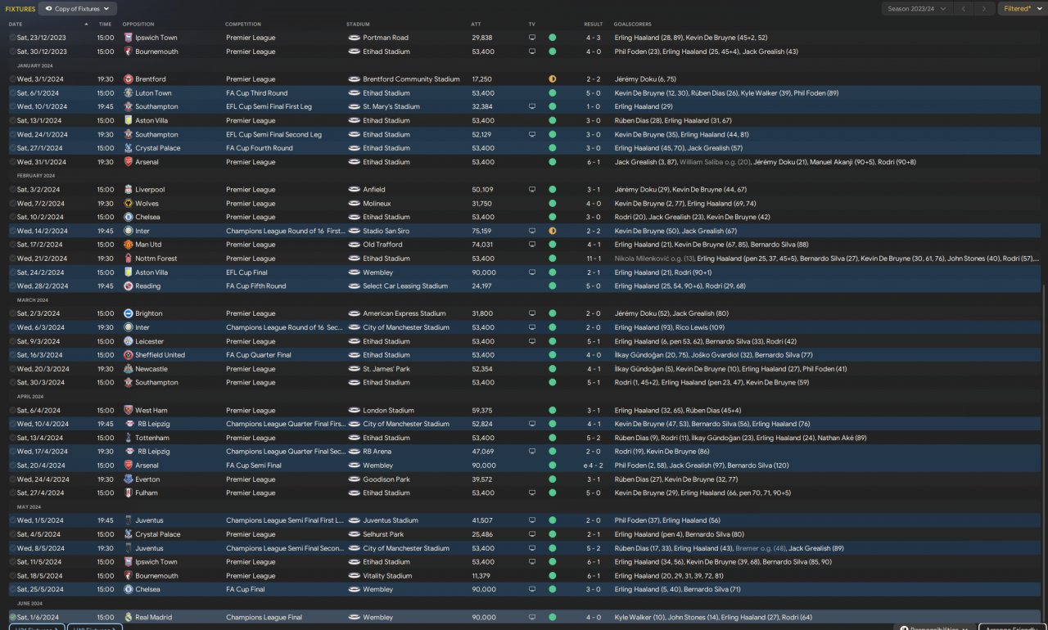This screenshot has width=1048, height=630.
Task: Open the Filtered dropdown
Action: point(1022,9)
